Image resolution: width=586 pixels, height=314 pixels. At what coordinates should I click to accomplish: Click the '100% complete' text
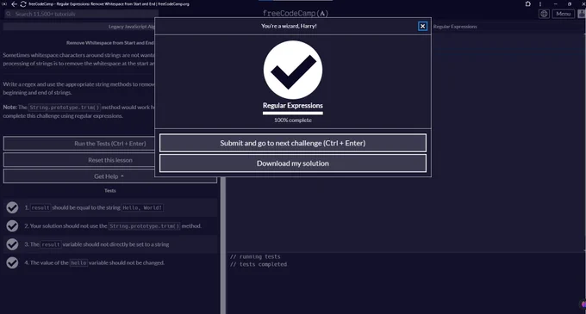293,120
